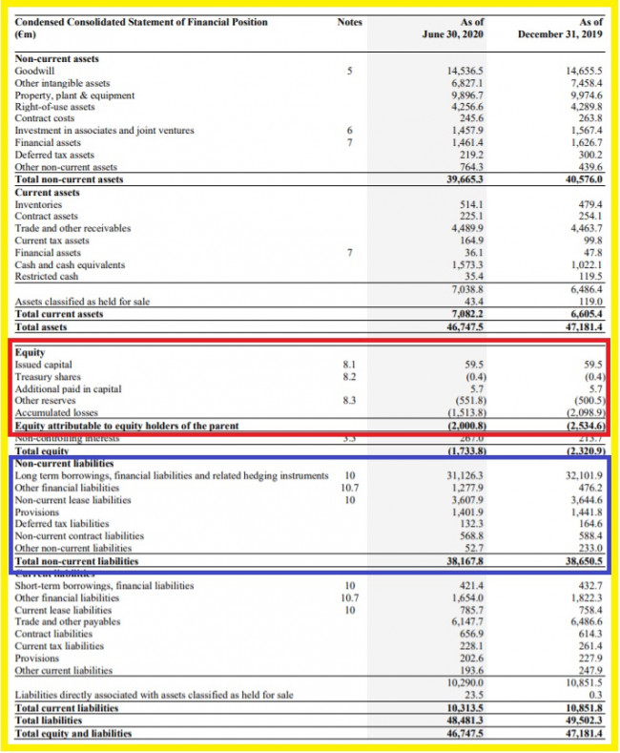
Task: Select 'Other current liabilities' label
Action: (63, 670)
